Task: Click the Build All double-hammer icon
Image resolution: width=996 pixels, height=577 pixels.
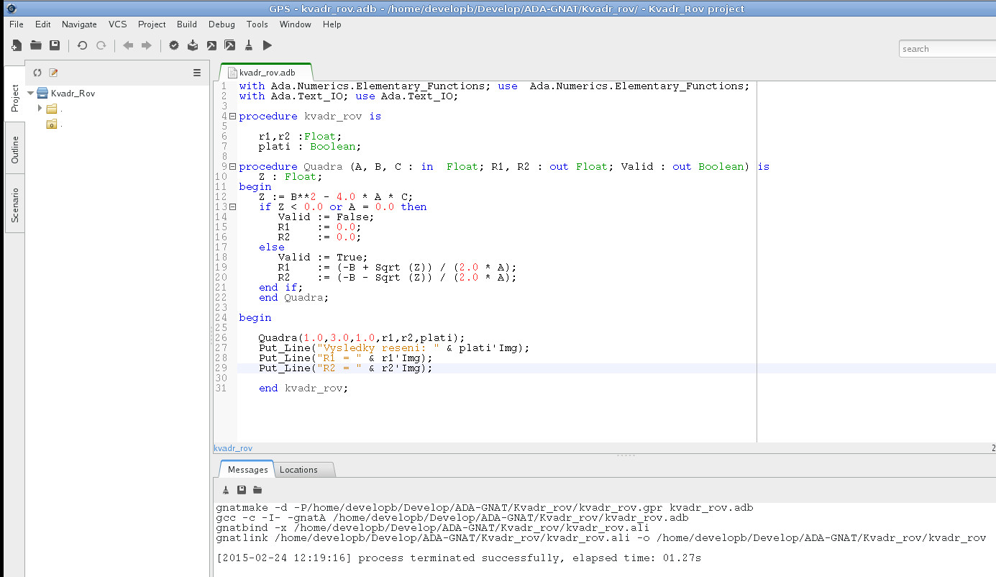Action: [x=229, y=45]
